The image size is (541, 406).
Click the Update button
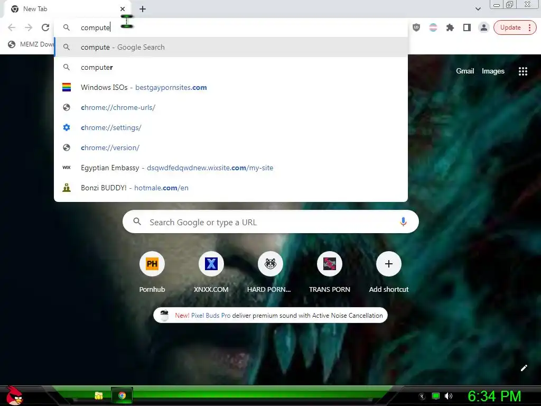pos(510,27)
